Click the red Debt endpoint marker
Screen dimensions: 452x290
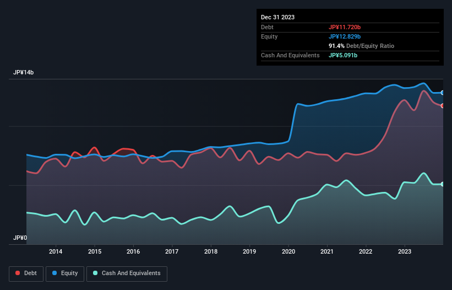(x=443, y=106)
